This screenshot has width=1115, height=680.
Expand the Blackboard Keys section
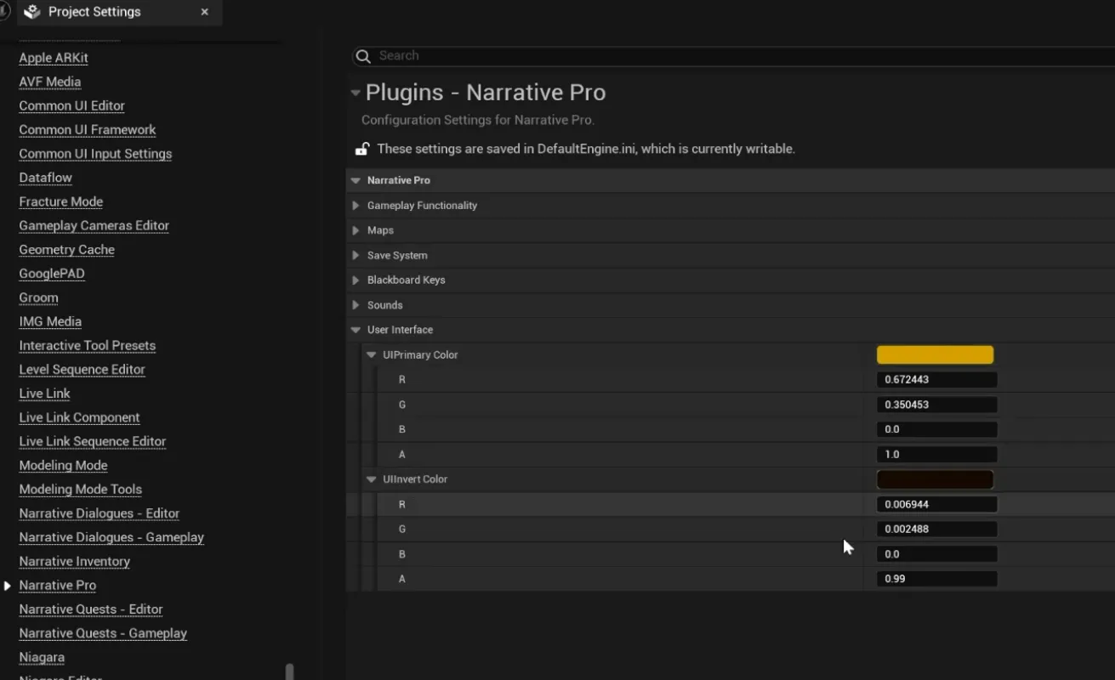(x=356, y=280)
